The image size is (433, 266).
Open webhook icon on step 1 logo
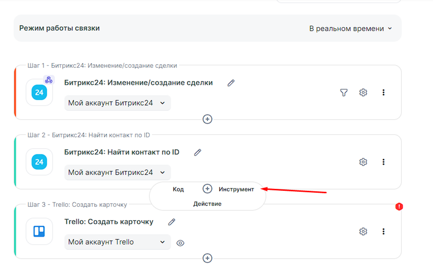click(49, 80)
